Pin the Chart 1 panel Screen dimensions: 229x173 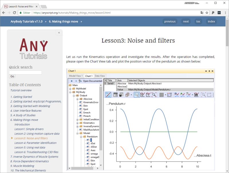(x=209, y=71)
